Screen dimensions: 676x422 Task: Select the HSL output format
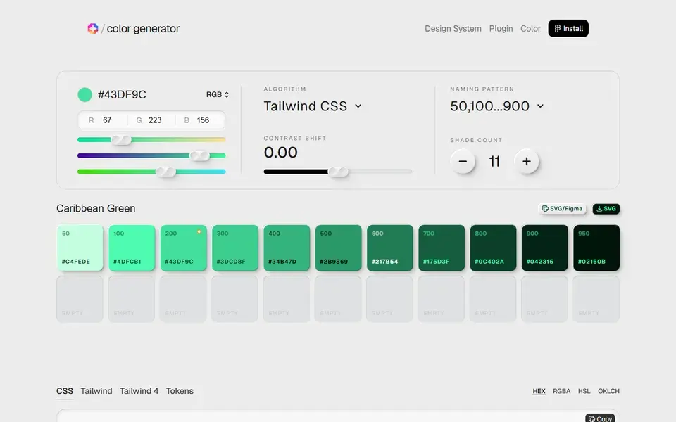(584, 391)
